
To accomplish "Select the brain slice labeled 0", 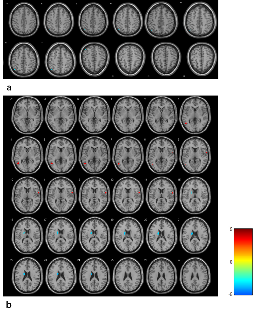I will point(94,115).
